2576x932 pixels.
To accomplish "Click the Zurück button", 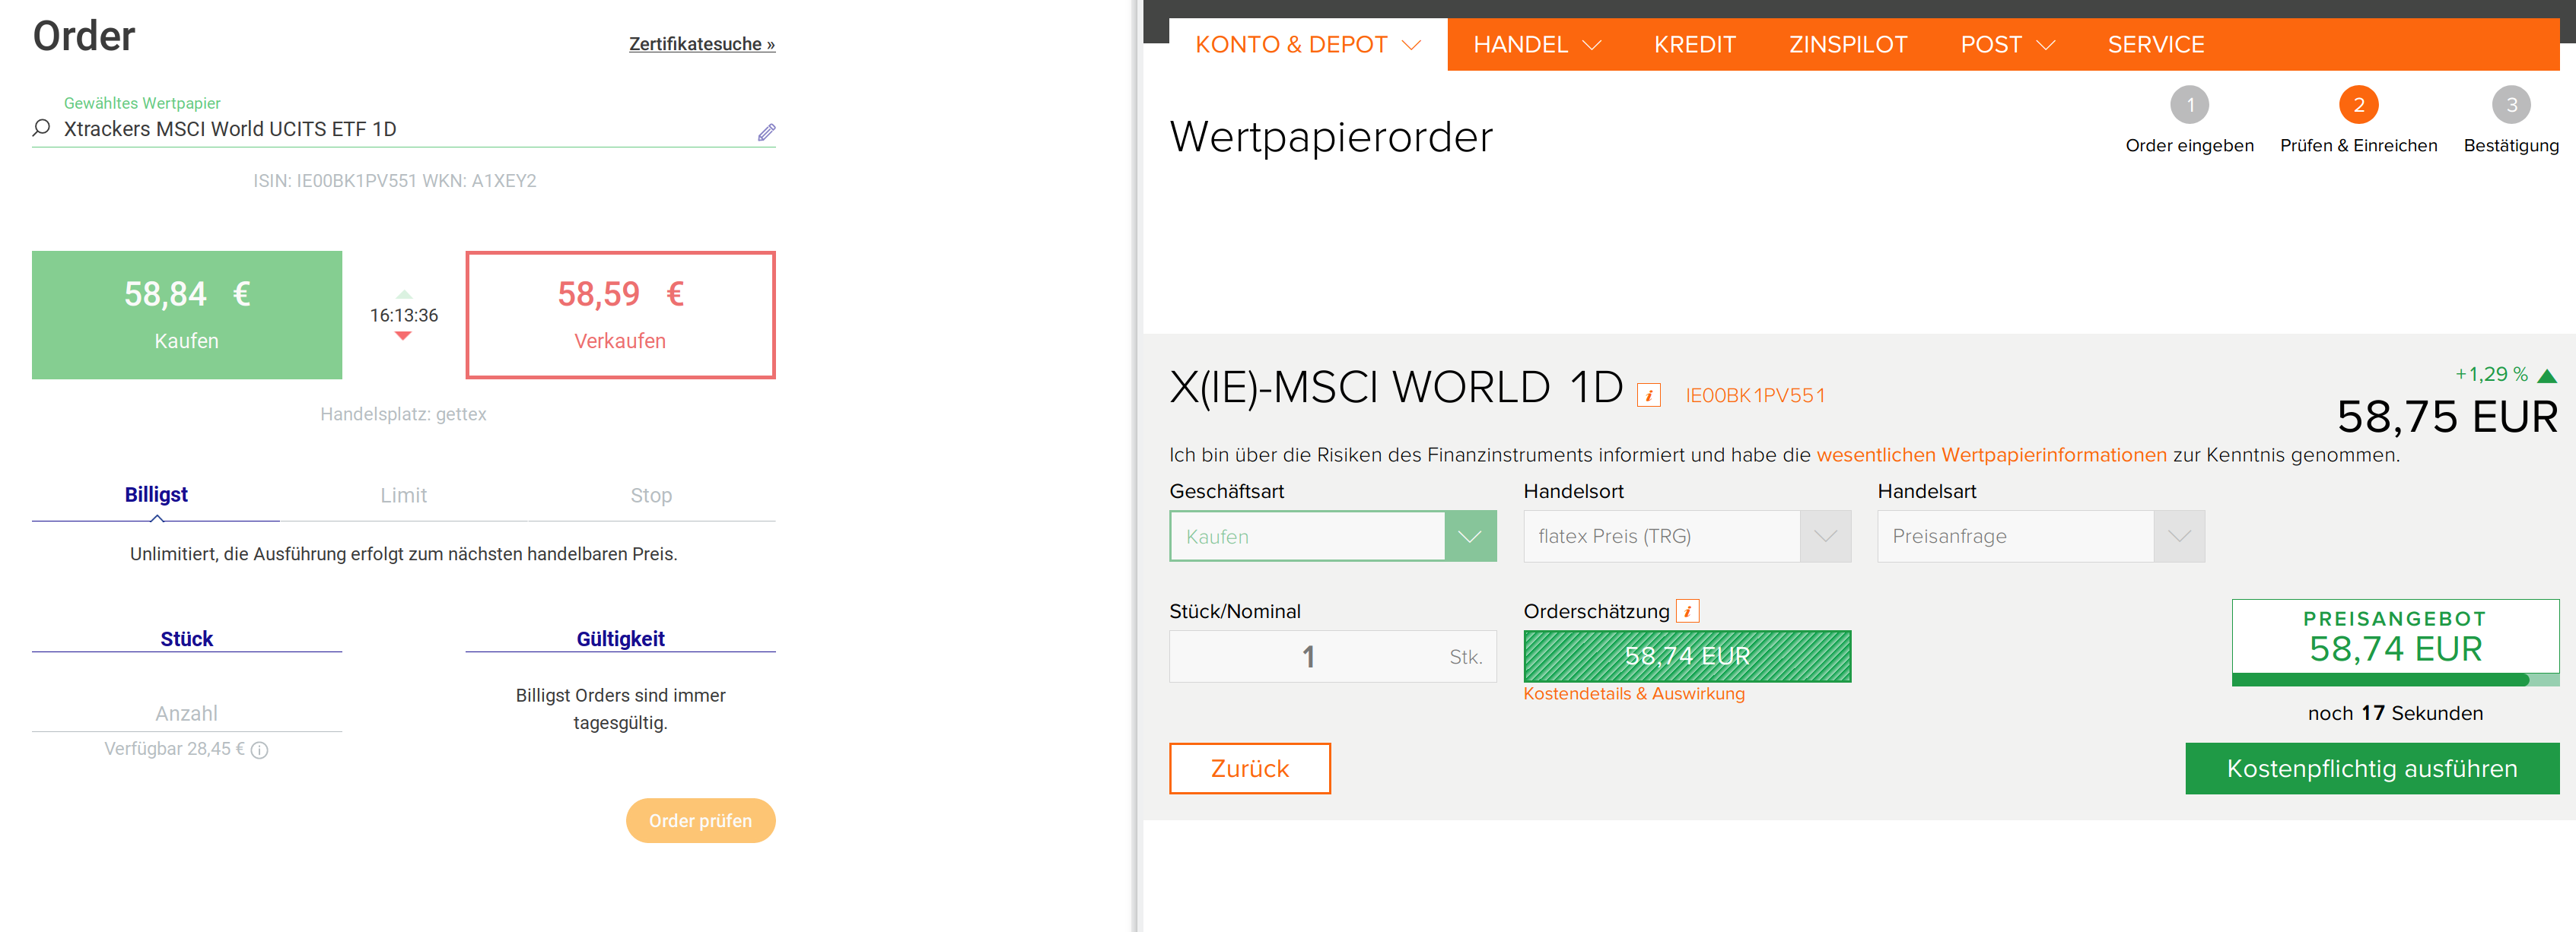I will coord(1249,768).
